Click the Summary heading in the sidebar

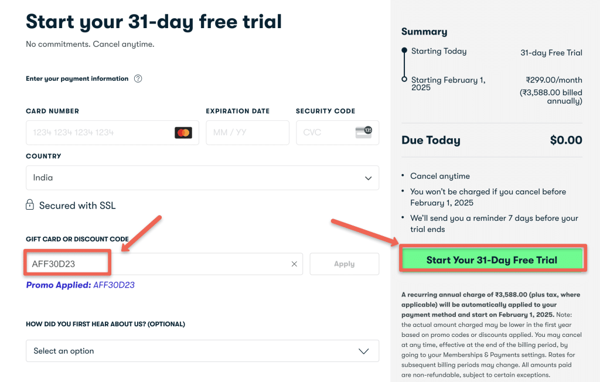click(x=424, y=31)
